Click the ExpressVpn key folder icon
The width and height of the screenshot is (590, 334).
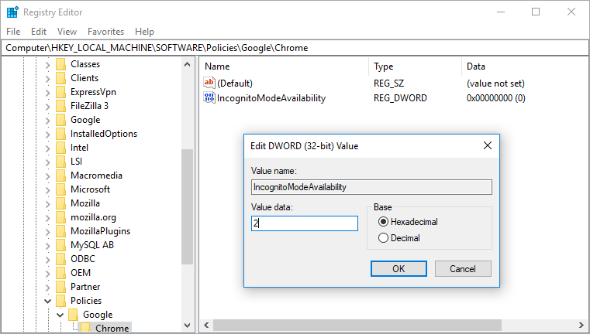tap(60, 92)
